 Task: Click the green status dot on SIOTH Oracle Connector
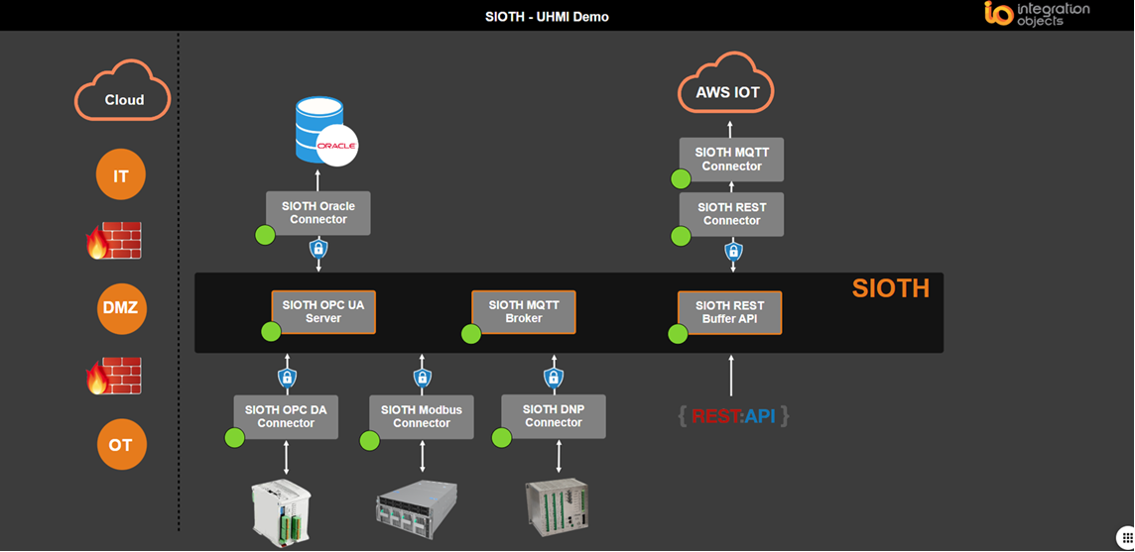265,235
